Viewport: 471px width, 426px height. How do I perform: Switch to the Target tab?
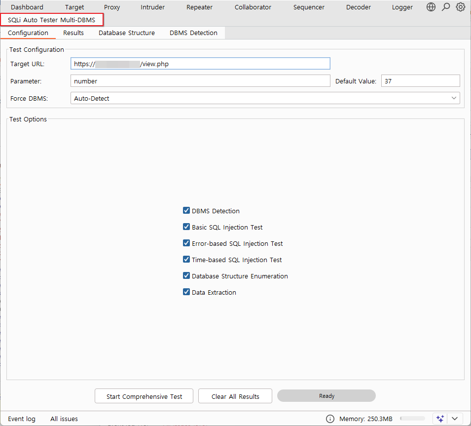(74, 7)
